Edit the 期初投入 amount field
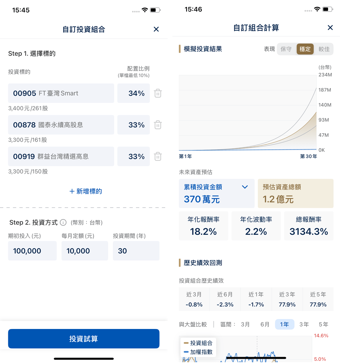This screenshot has width=340, height=363. coord(32,251)
